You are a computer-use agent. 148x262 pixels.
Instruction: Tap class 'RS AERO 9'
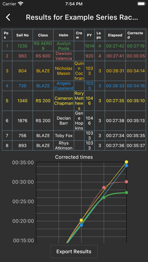click(43, 46)
